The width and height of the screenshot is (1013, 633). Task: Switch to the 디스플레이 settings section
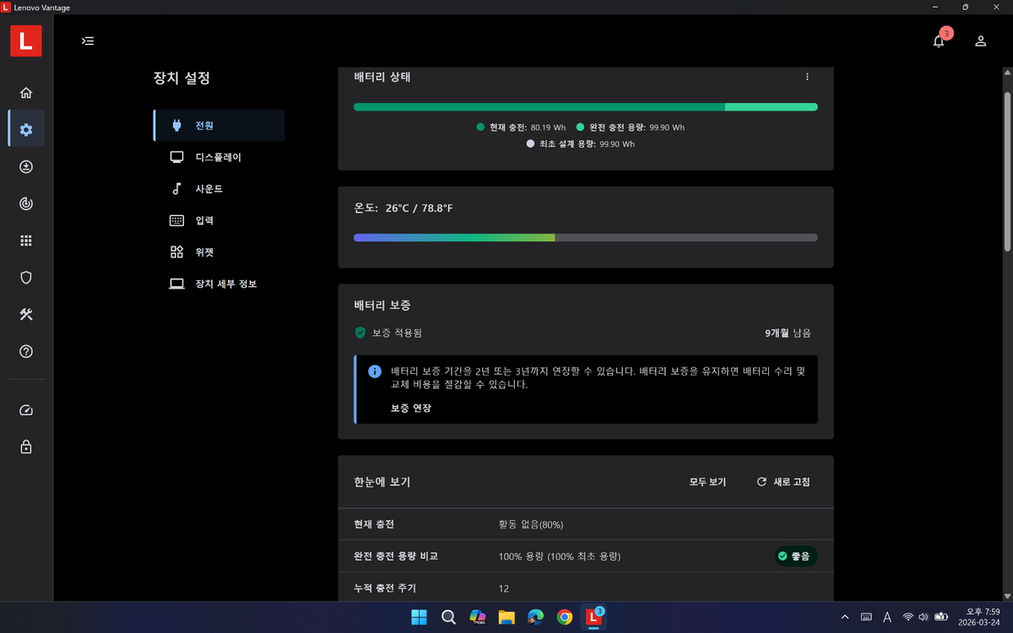[218, 156]
